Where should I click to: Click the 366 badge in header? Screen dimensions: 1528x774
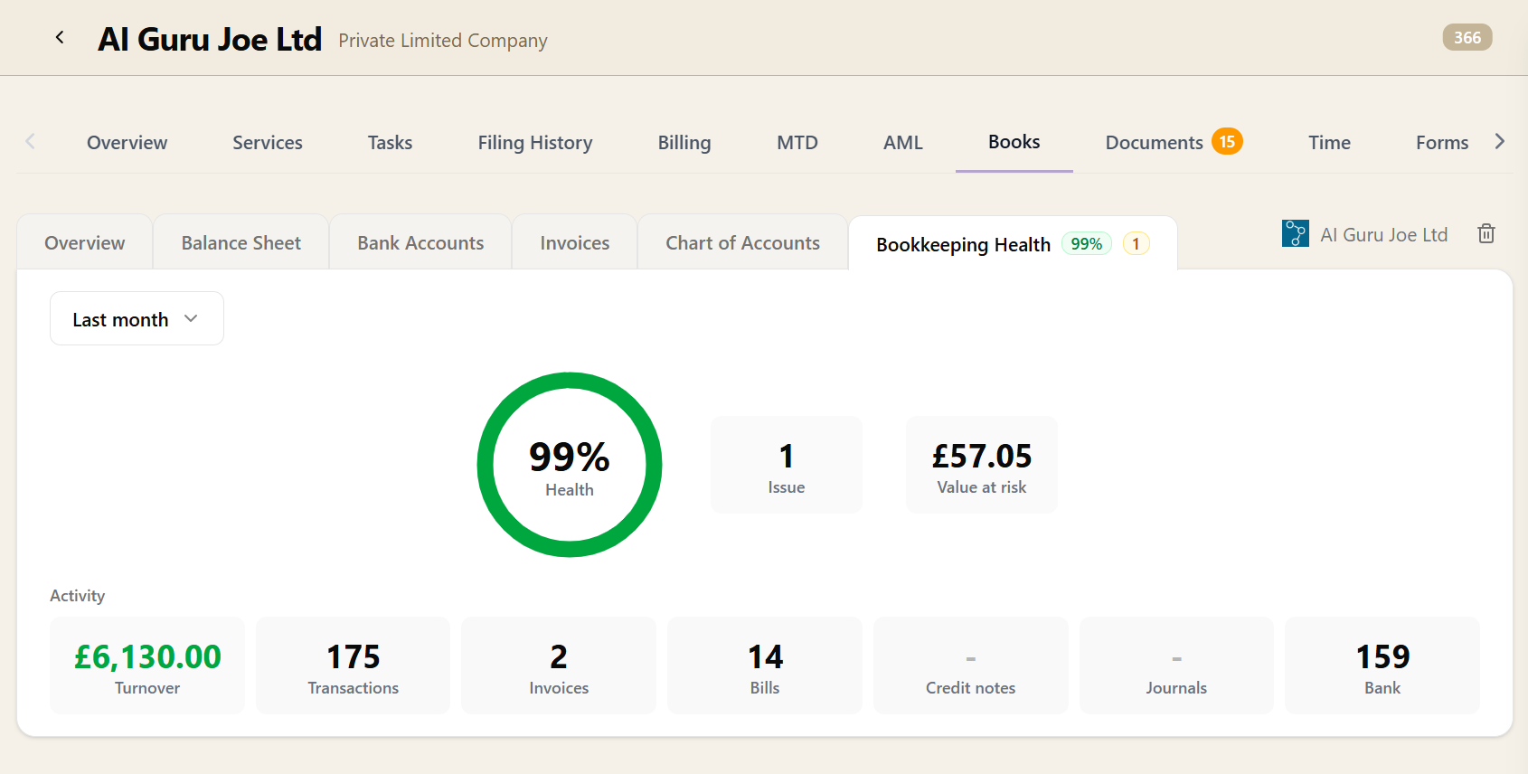(1467, 37)
